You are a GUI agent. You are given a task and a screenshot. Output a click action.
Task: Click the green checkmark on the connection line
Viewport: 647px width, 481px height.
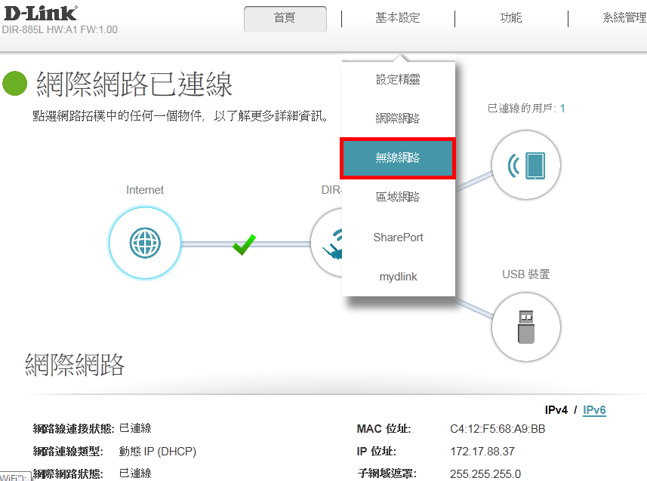[x=243, y=244]
